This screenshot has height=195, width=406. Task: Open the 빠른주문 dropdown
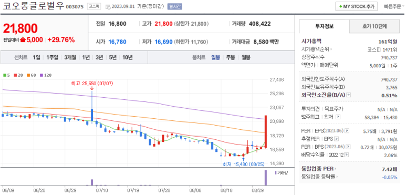(394, 6)
